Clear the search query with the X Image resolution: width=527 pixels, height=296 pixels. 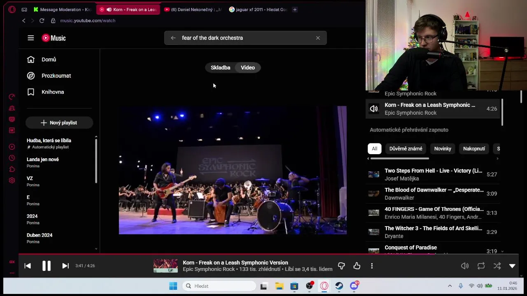(318, 38)
